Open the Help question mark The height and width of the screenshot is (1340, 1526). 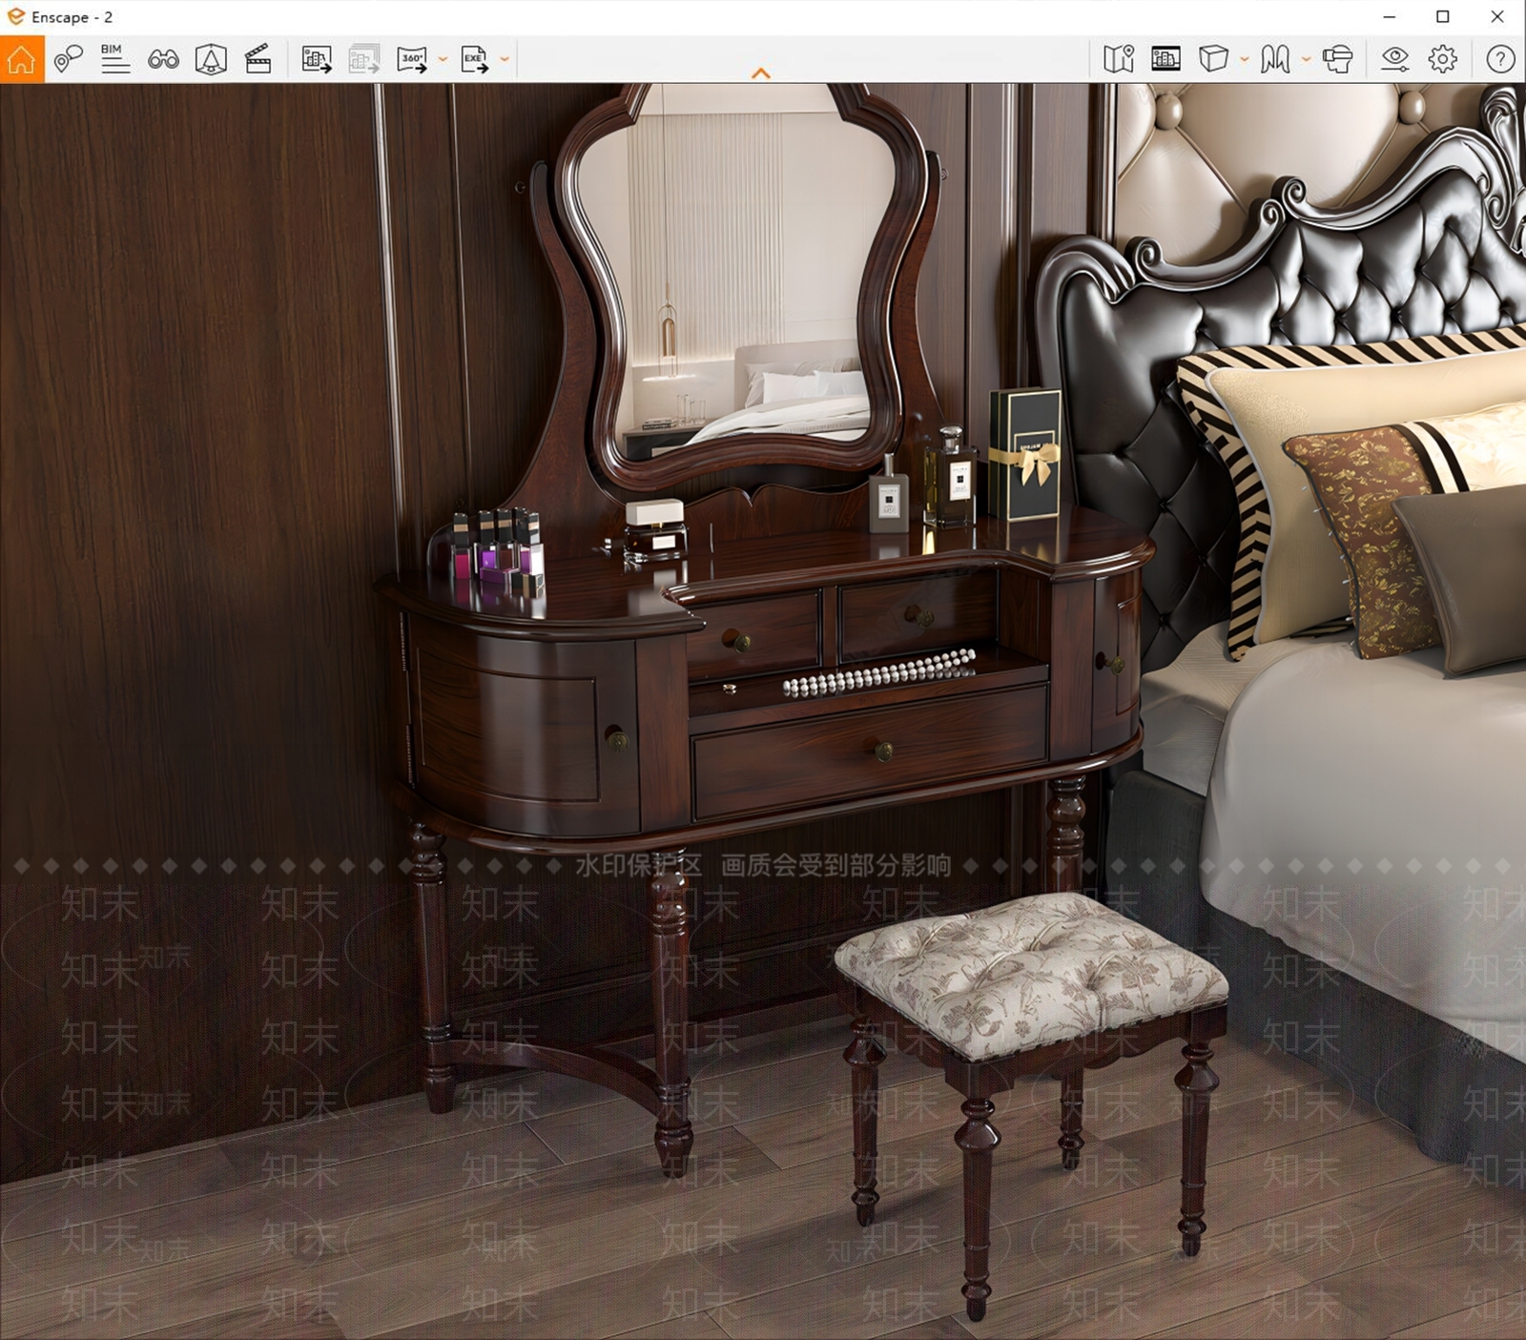coord(1500,59)
